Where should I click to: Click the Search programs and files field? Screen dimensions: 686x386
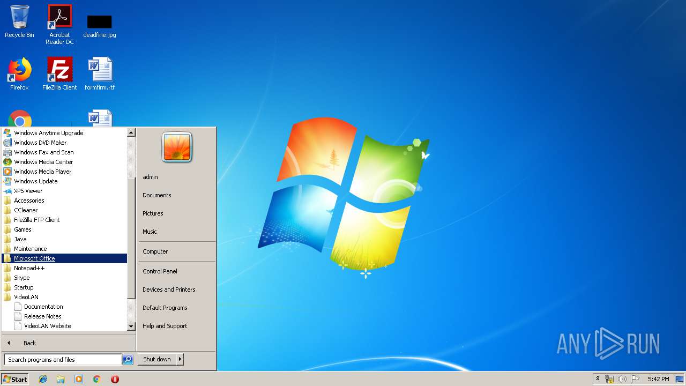(x=63, y=360)
